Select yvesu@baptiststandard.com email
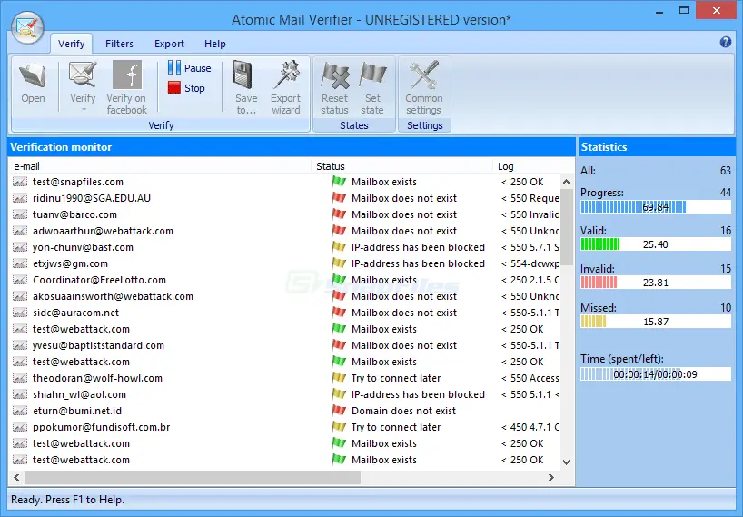Image resolution: width=743 pixels, height=517 pixels. coord(98,345)
